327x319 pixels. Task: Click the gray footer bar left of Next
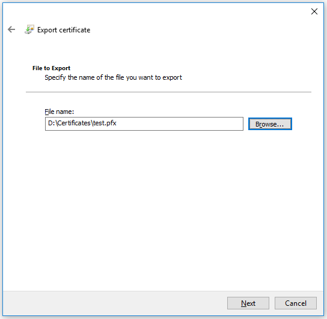tap(115, 303)
